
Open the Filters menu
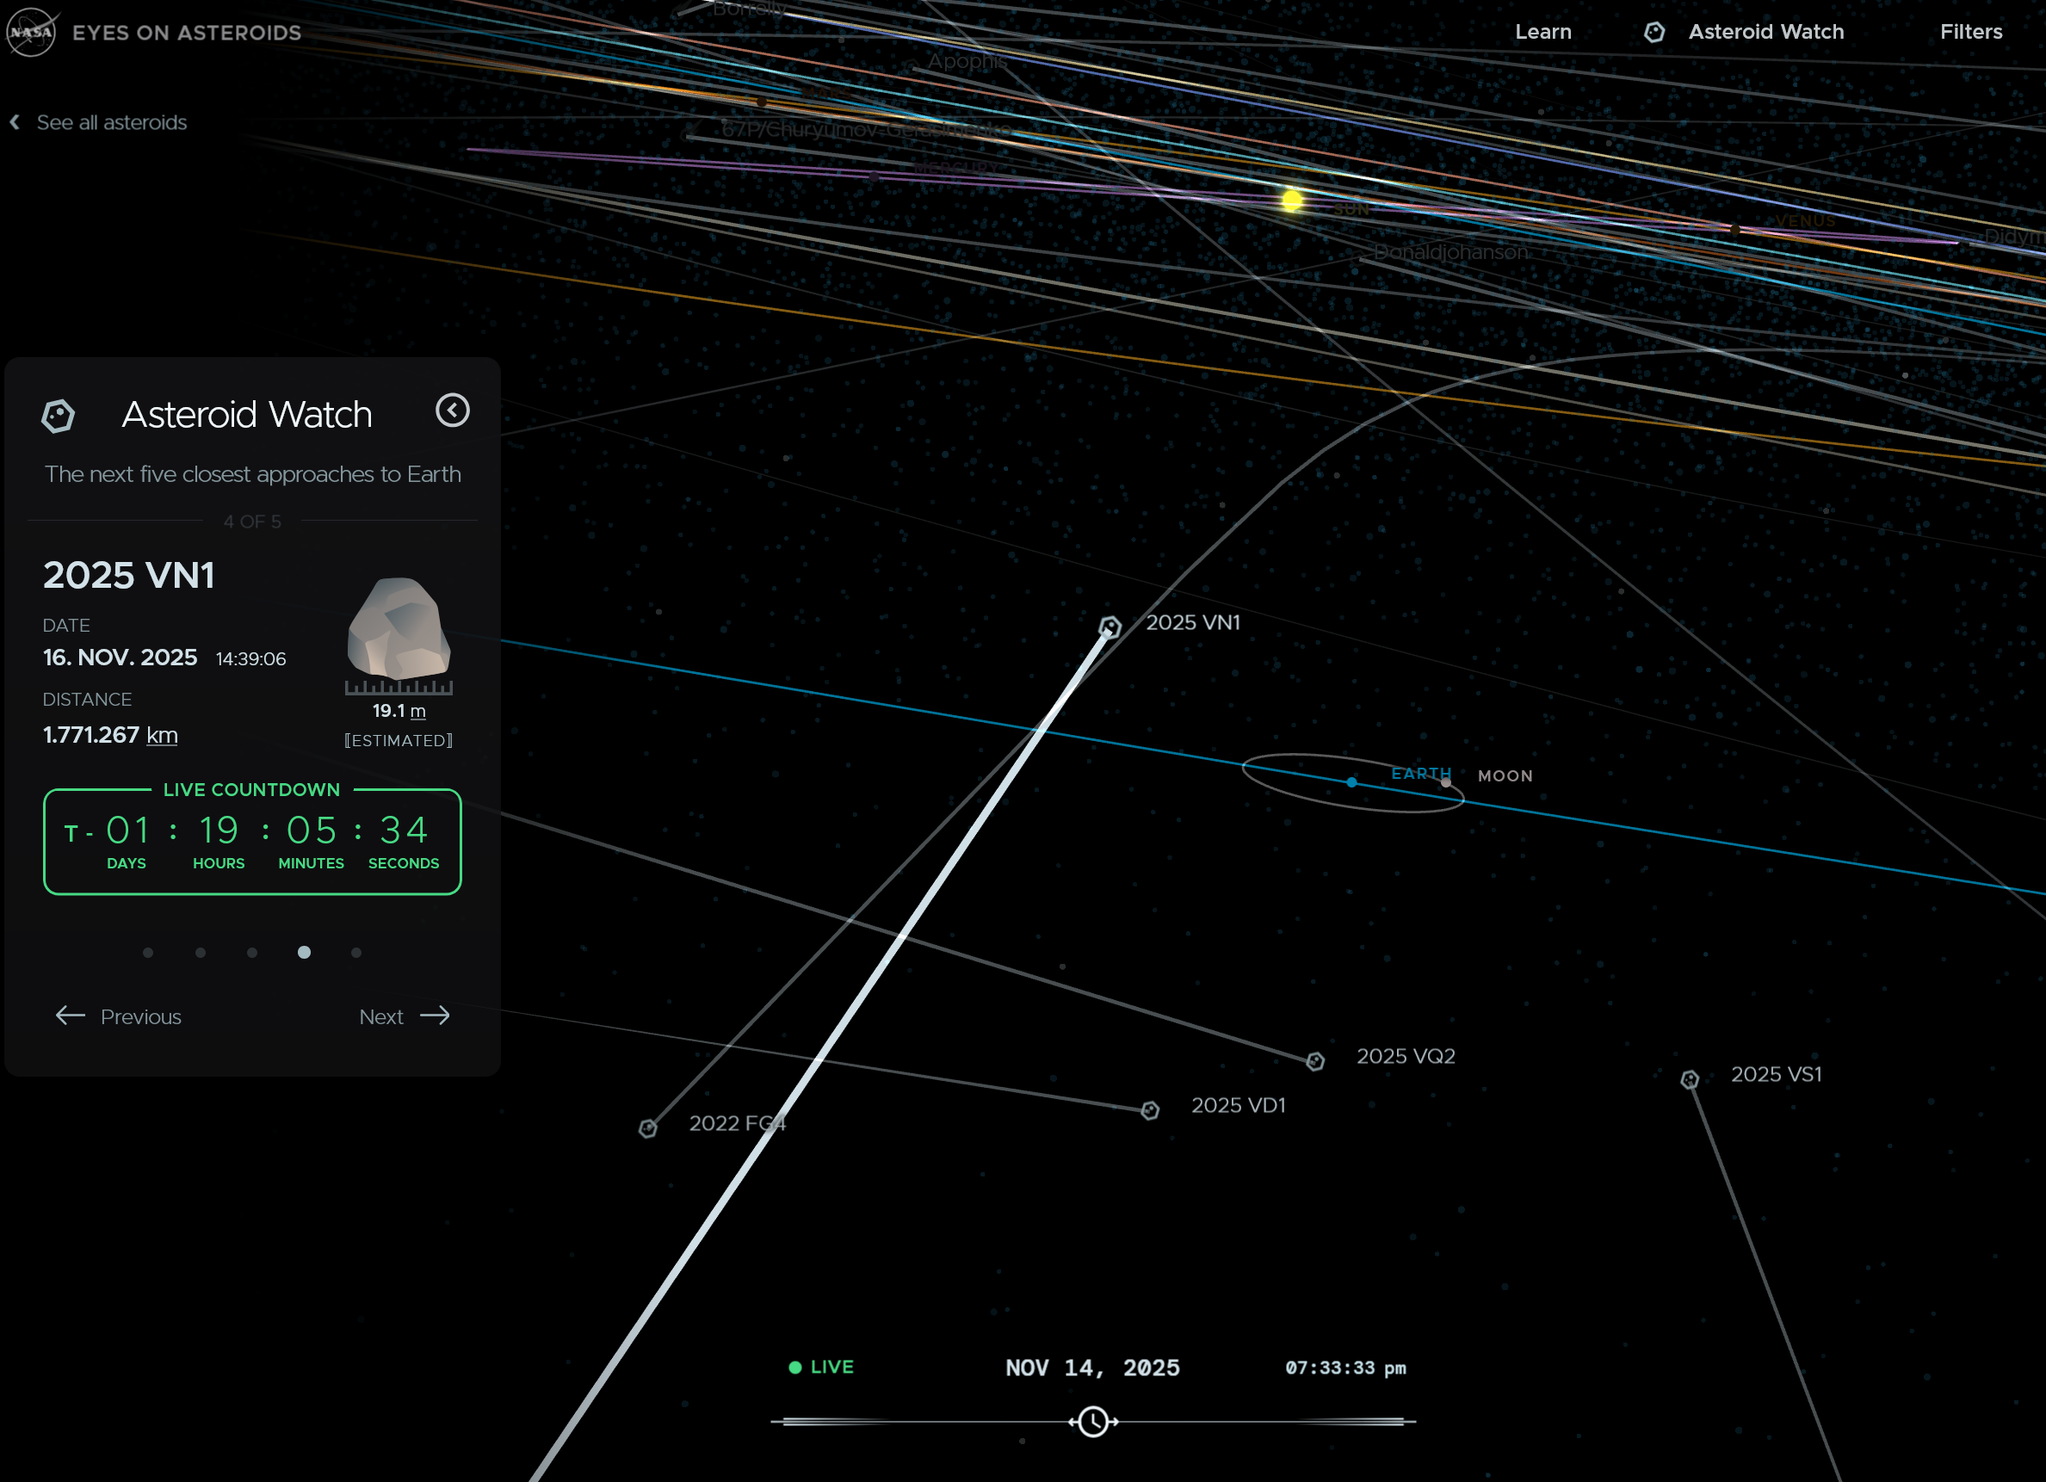pos(1970,33)
